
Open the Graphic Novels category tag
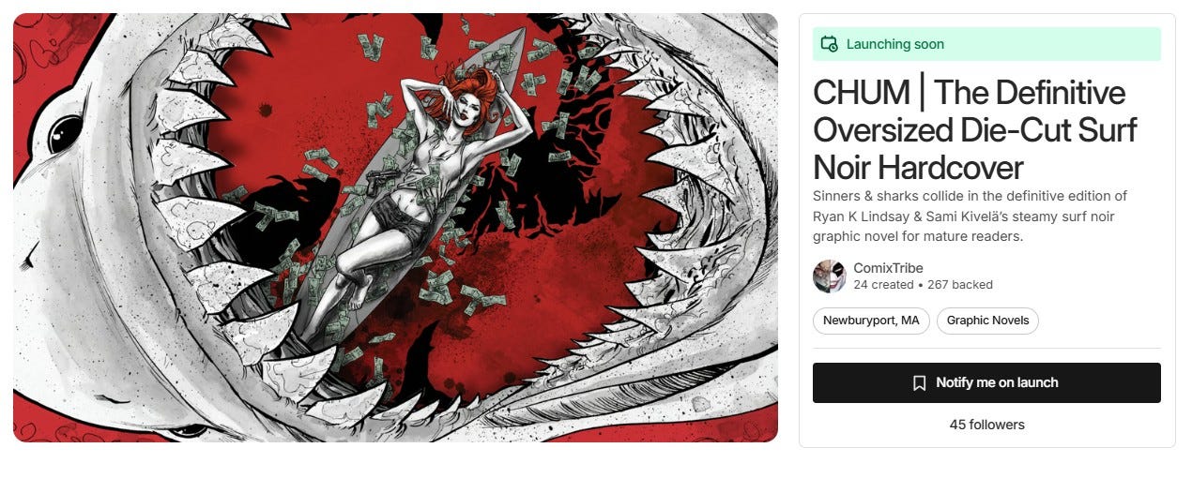(x=987, y=321)
